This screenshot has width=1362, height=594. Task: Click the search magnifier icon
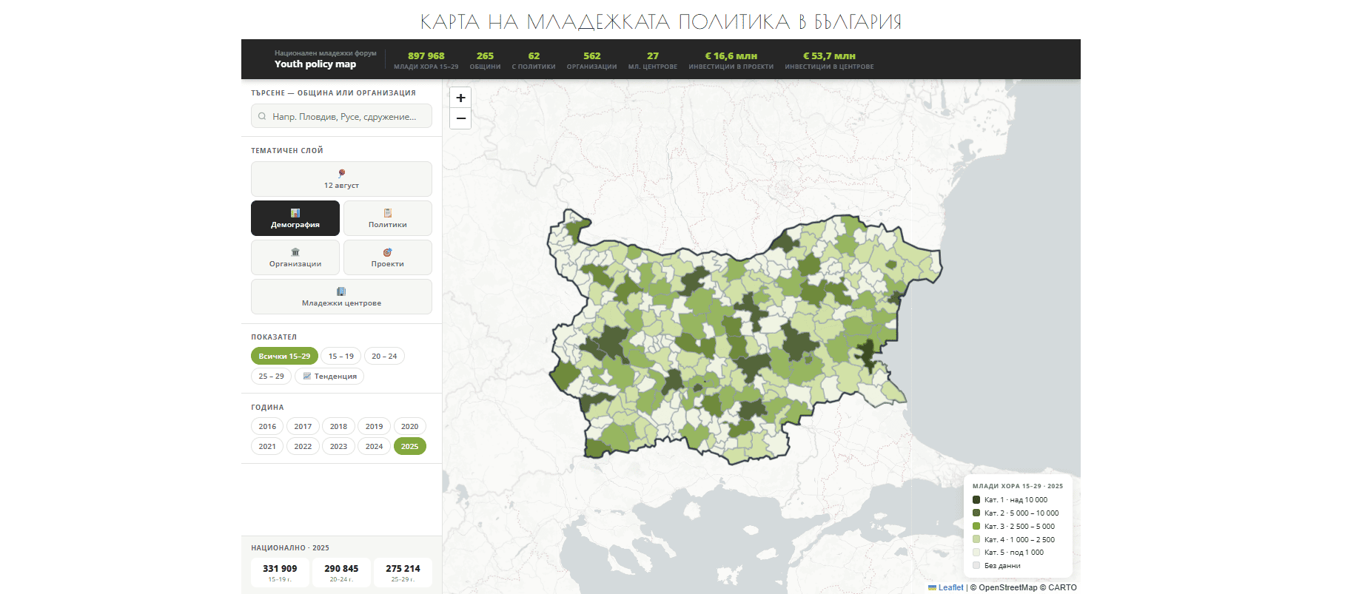coord(262,116)
